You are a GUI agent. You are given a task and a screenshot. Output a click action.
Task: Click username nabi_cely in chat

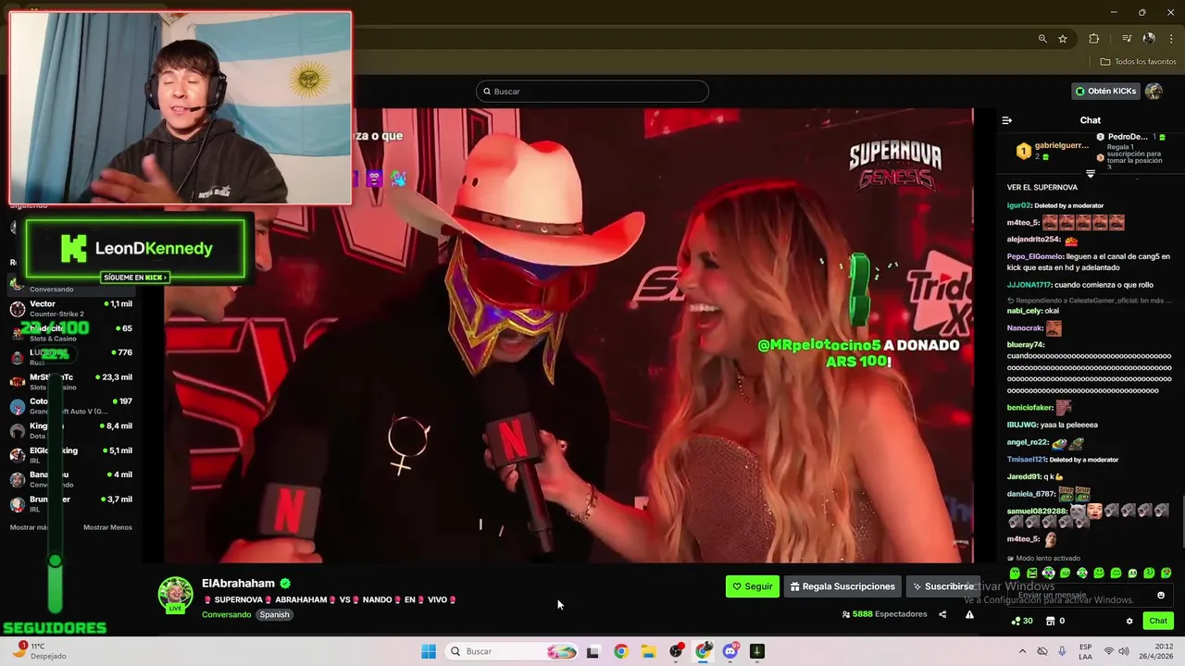coord(1024,311)
